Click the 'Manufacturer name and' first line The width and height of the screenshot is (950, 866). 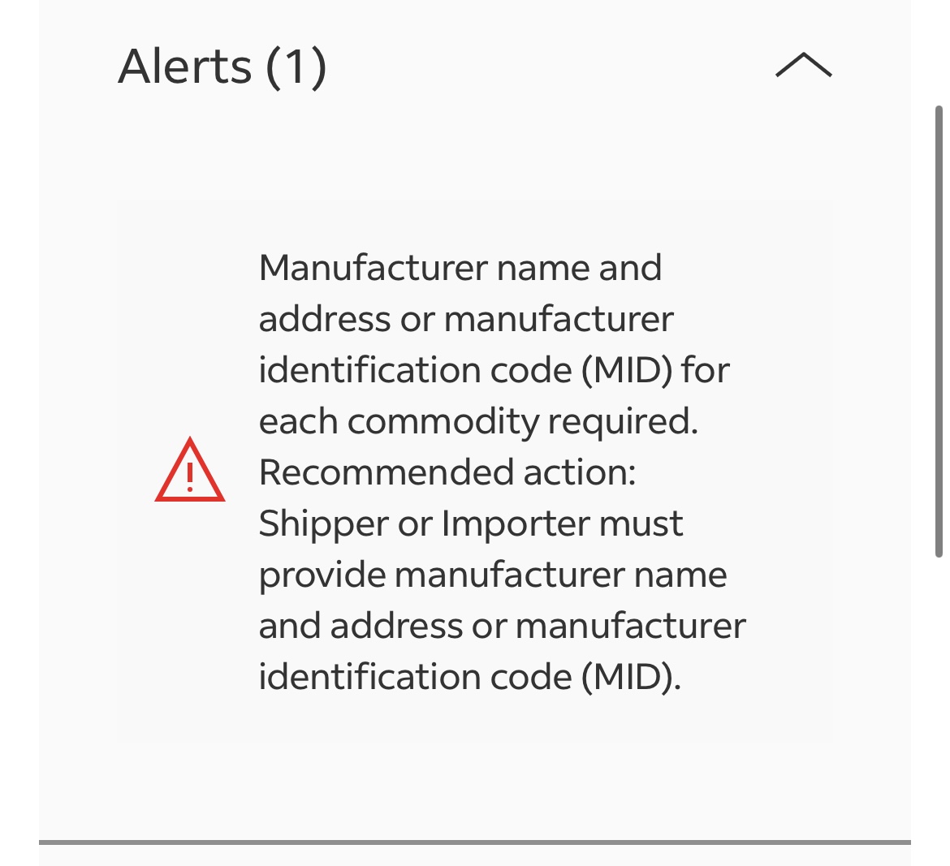point(460,268)
